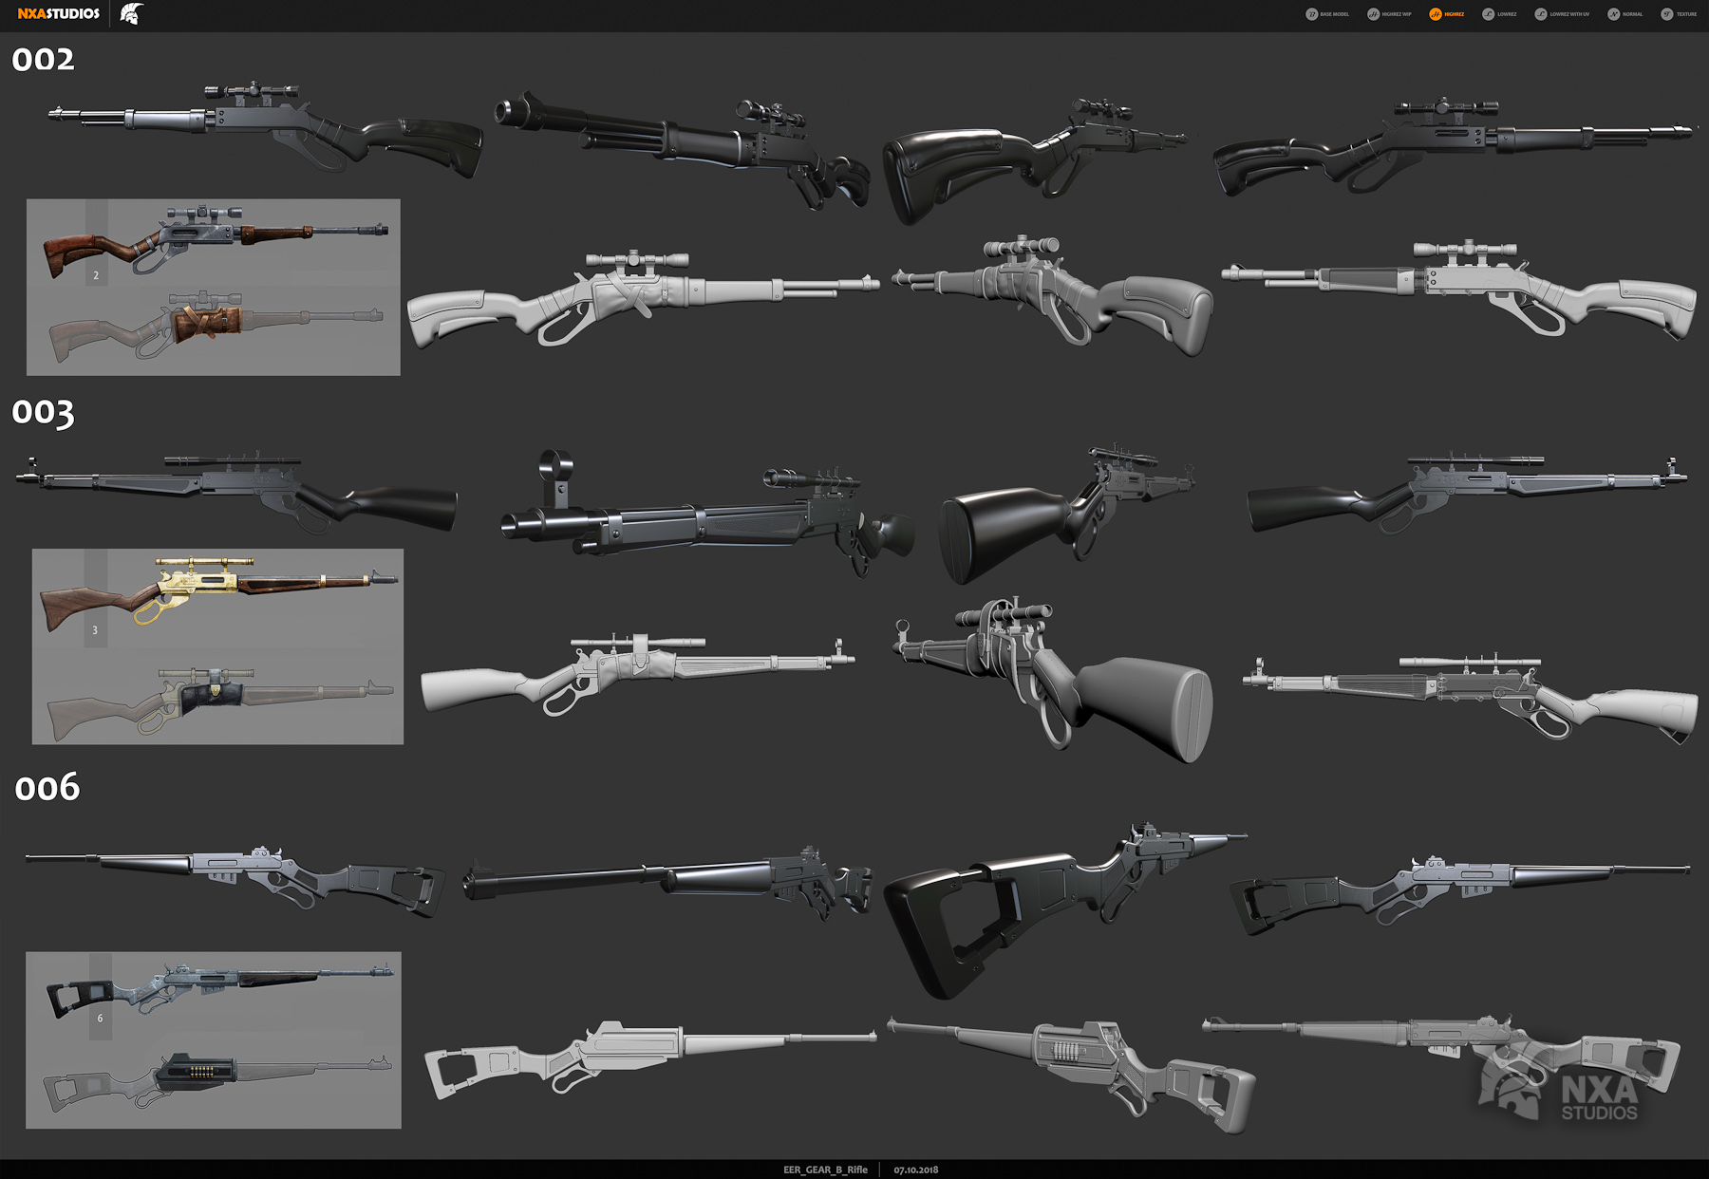This screenshot has width=1709, height=1179.
Task: Show the Normal map view icon
Action: point(1613,14)
